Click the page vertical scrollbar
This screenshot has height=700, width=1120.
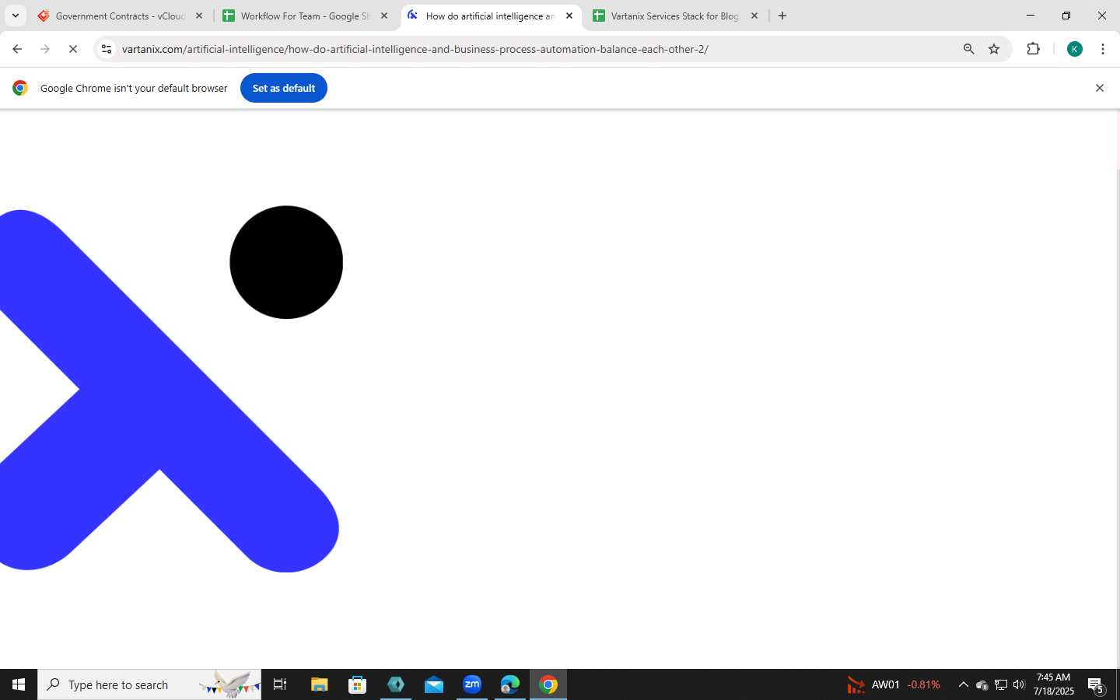[1117, 389]
